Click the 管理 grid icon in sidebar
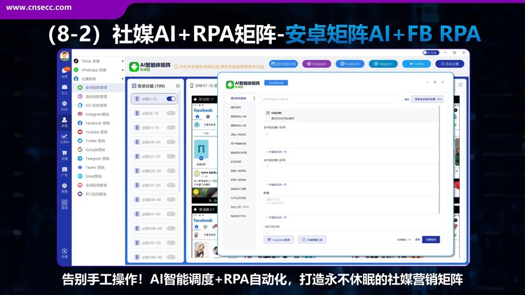 pyautogui.click(x=65, y=204)
